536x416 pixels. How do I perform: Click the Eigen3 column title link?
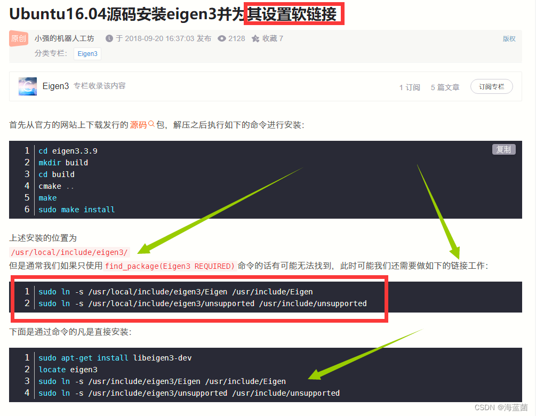tap(55, 85)
